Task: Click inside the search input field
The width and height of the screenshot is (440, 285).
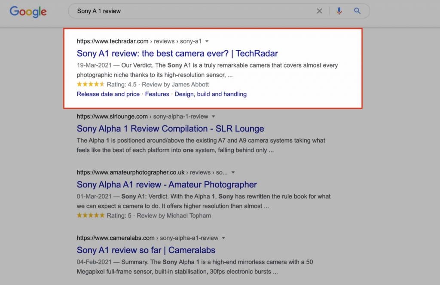Action: point(172,11)
